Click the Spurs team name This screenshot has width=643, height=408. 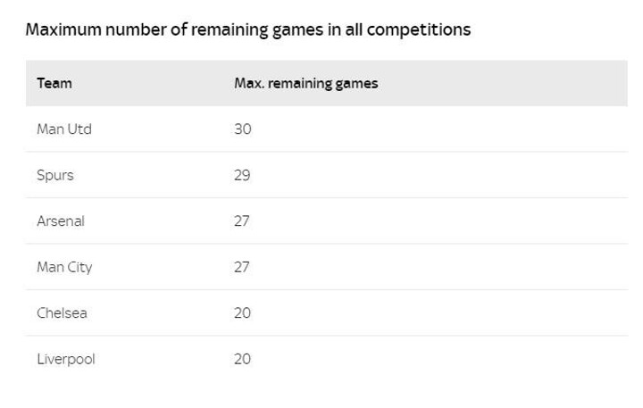pos(55,176)
